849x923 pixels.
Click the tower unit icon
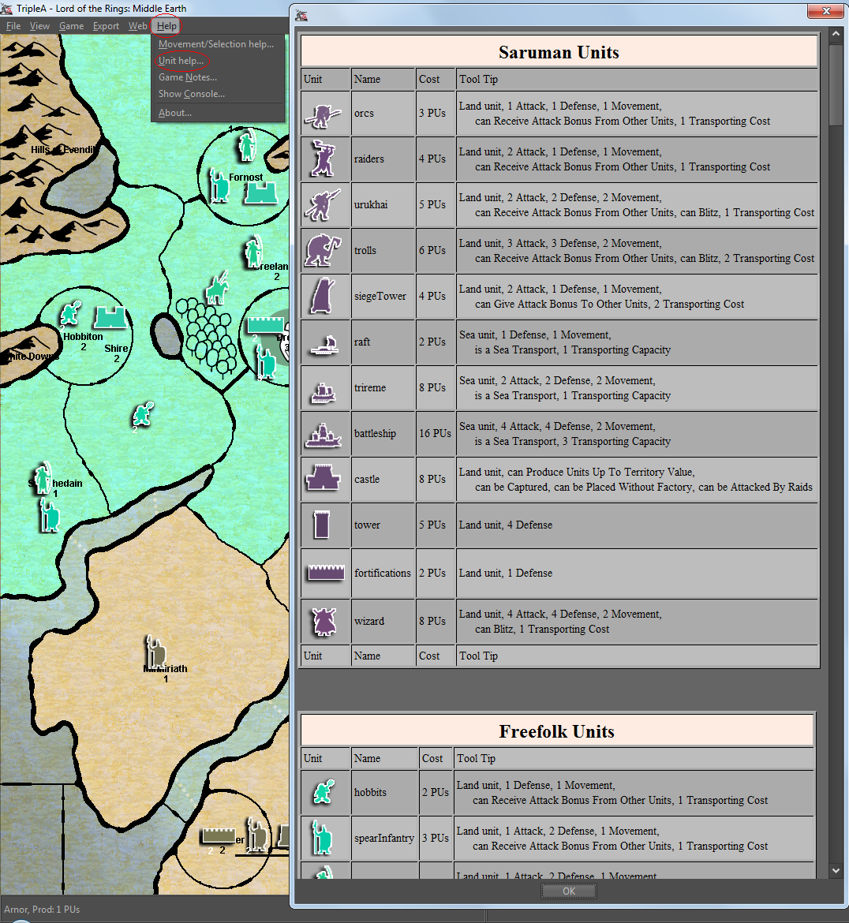tap(321, 525)
